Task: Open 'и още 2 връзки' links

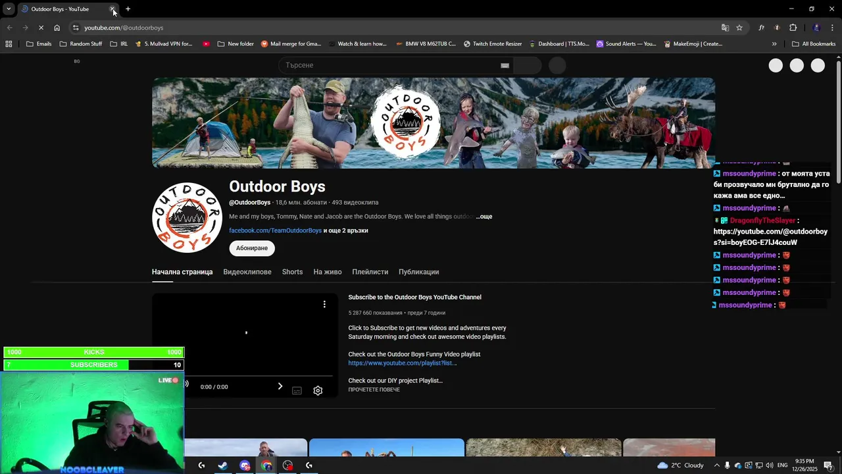Action: pyautogui.click(x=346, y=230)
